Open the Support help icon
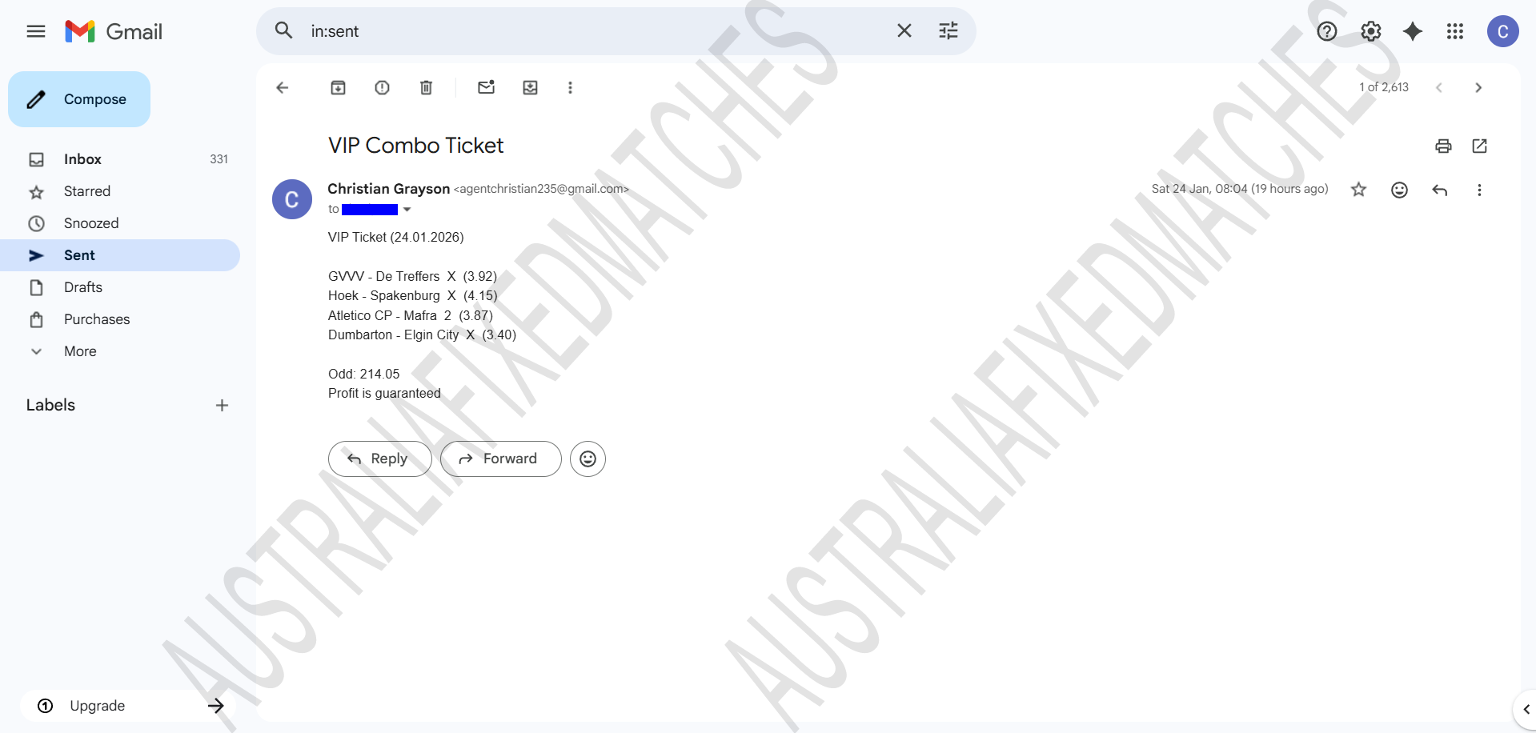 1327,31
